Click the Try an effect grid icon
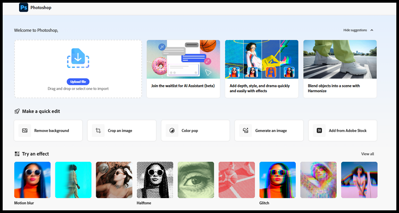Viewport: 399px width, 213px height. [x=18, y=154]
